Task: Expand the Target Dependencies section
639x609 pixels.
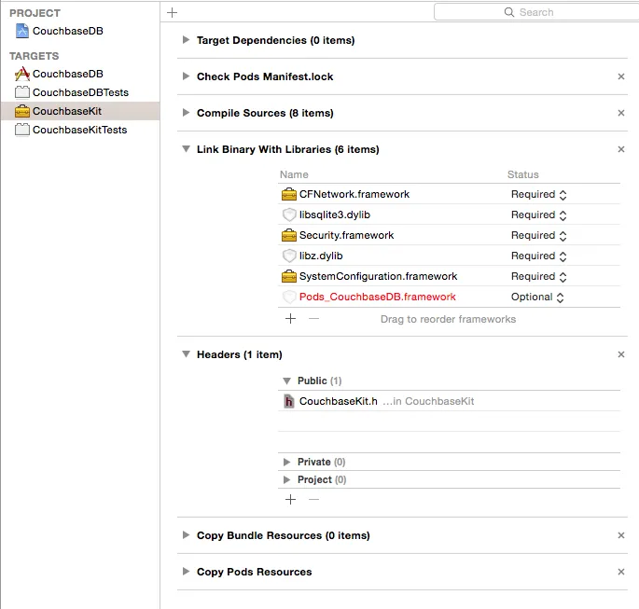Action: pos(187,40)
